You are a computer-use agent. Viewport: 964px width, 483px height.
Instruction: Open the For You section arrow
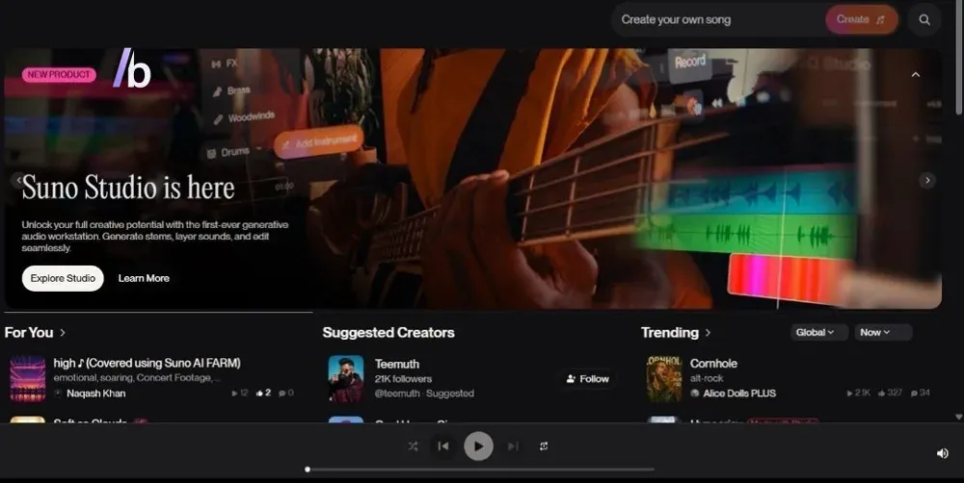63,333
